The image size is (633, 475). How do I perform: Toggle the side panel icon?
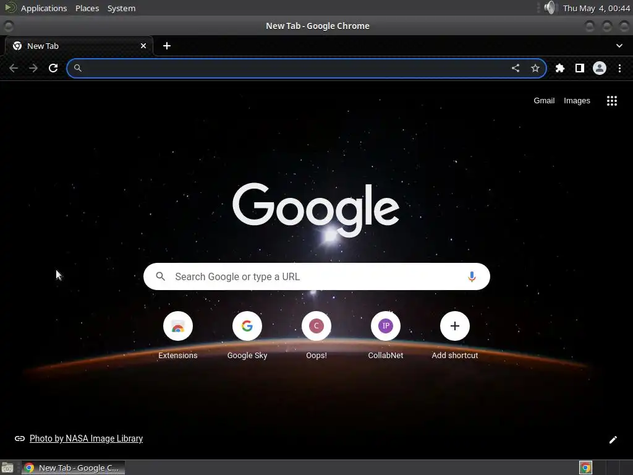click(580, 68)
